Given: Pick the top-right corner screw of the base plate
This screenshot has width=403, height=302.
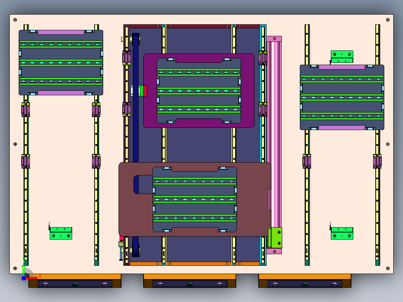Looking at the screenshot, I should (388, 20).
